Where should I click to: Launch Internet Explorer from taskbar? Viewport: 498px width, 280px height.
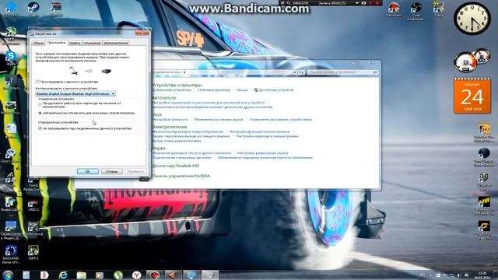point(63,275)
